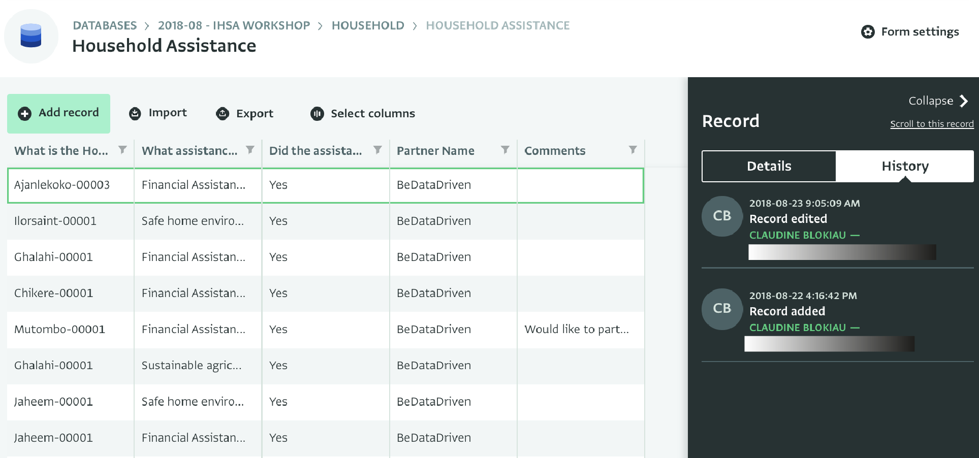
Task: Navigate to 2018-08 - IHSA WORKSHOP breadcrumb
Action: click(234, 25)
